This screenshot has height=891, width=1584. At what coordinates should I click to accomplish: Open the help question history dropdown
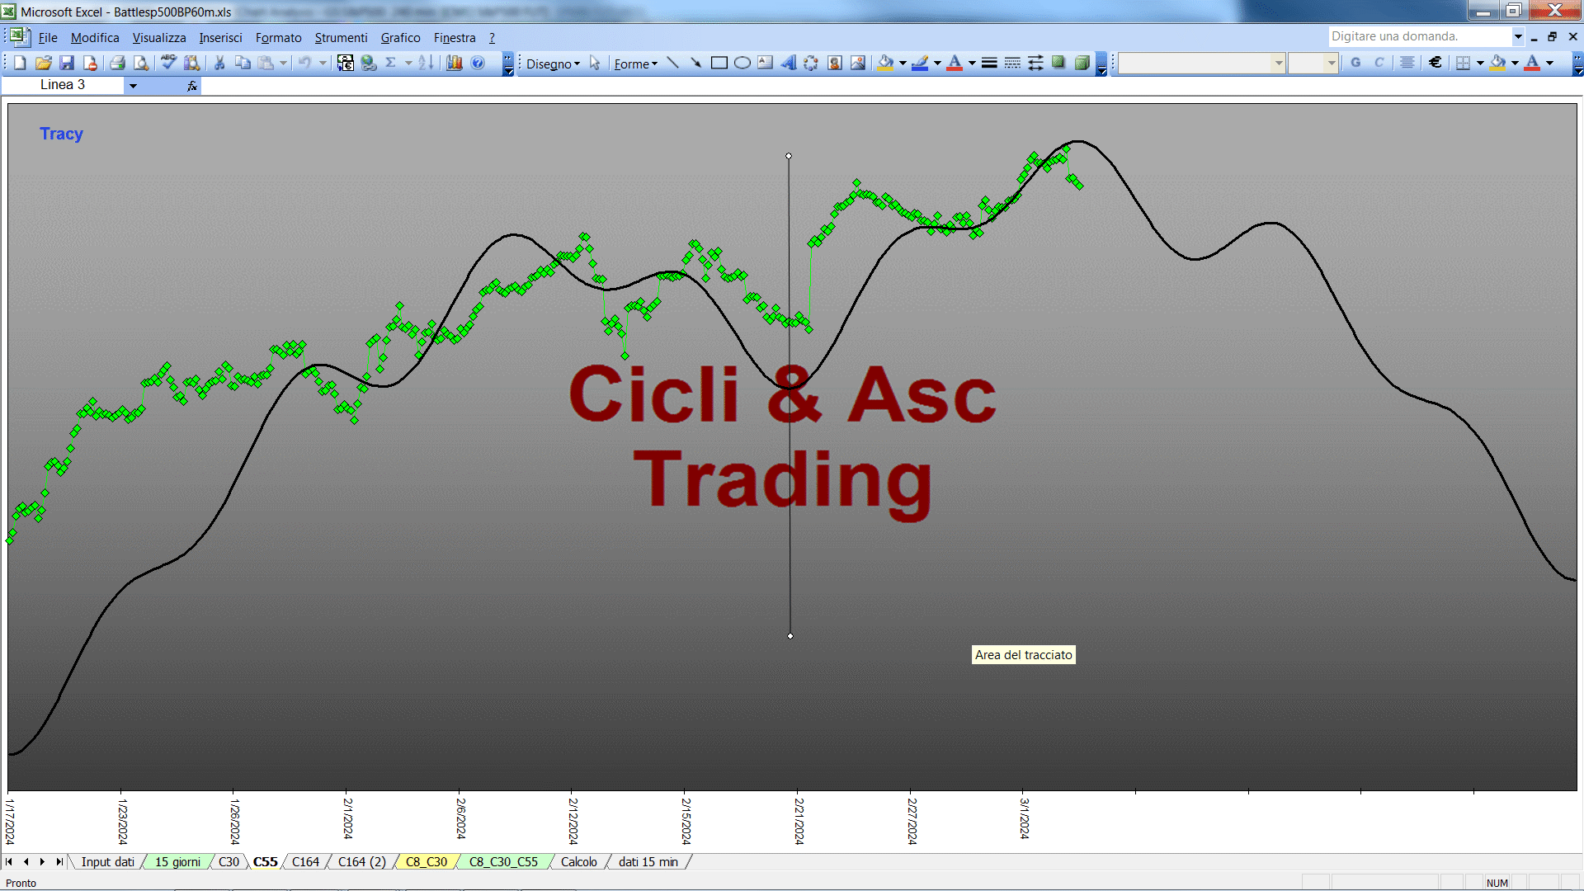tap(1517, 36)
